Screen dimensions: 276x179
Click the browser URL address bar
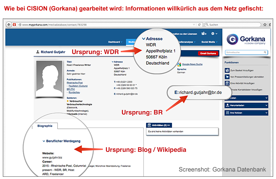point(106,25)
